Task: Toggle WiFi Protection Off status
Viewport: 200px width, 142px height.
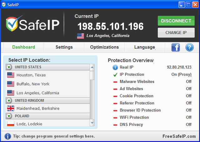Action: (189, 117)
